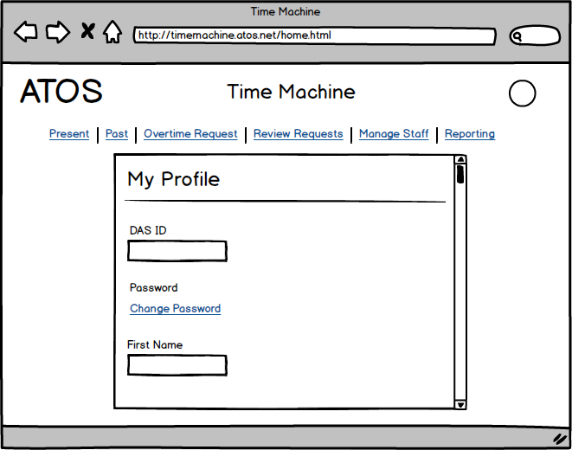
Task: Navigate to Manage Staff
Action: pyautogui.click(x=394, y=134)
